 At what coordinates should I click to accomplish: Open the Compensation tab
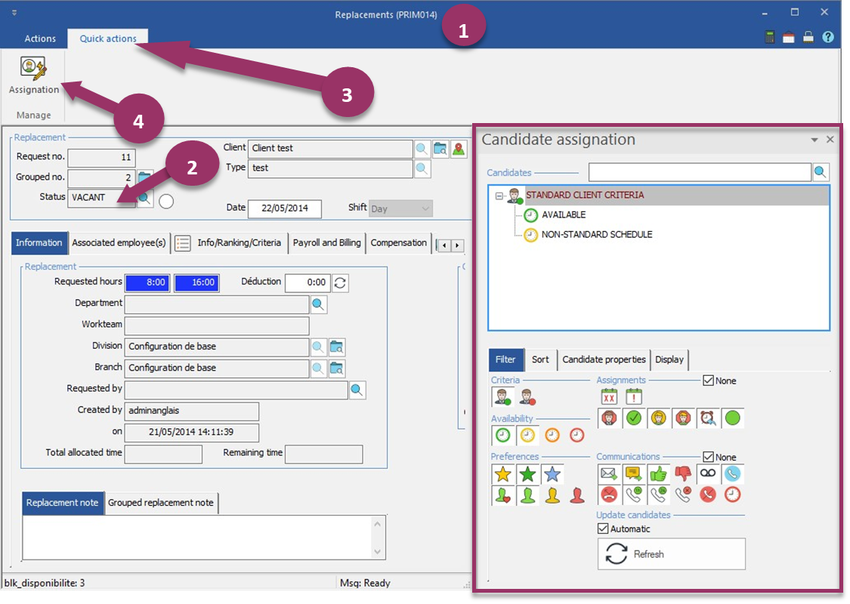(398, 242)
